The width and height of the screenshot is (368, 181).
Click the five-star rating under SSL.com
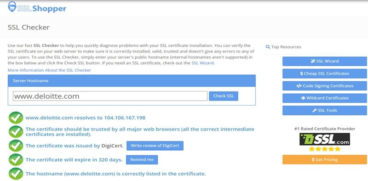(x=325, y=149)
